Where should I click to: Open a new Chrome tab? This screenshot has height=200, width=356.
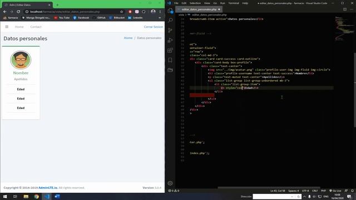[x=57, y=5]
